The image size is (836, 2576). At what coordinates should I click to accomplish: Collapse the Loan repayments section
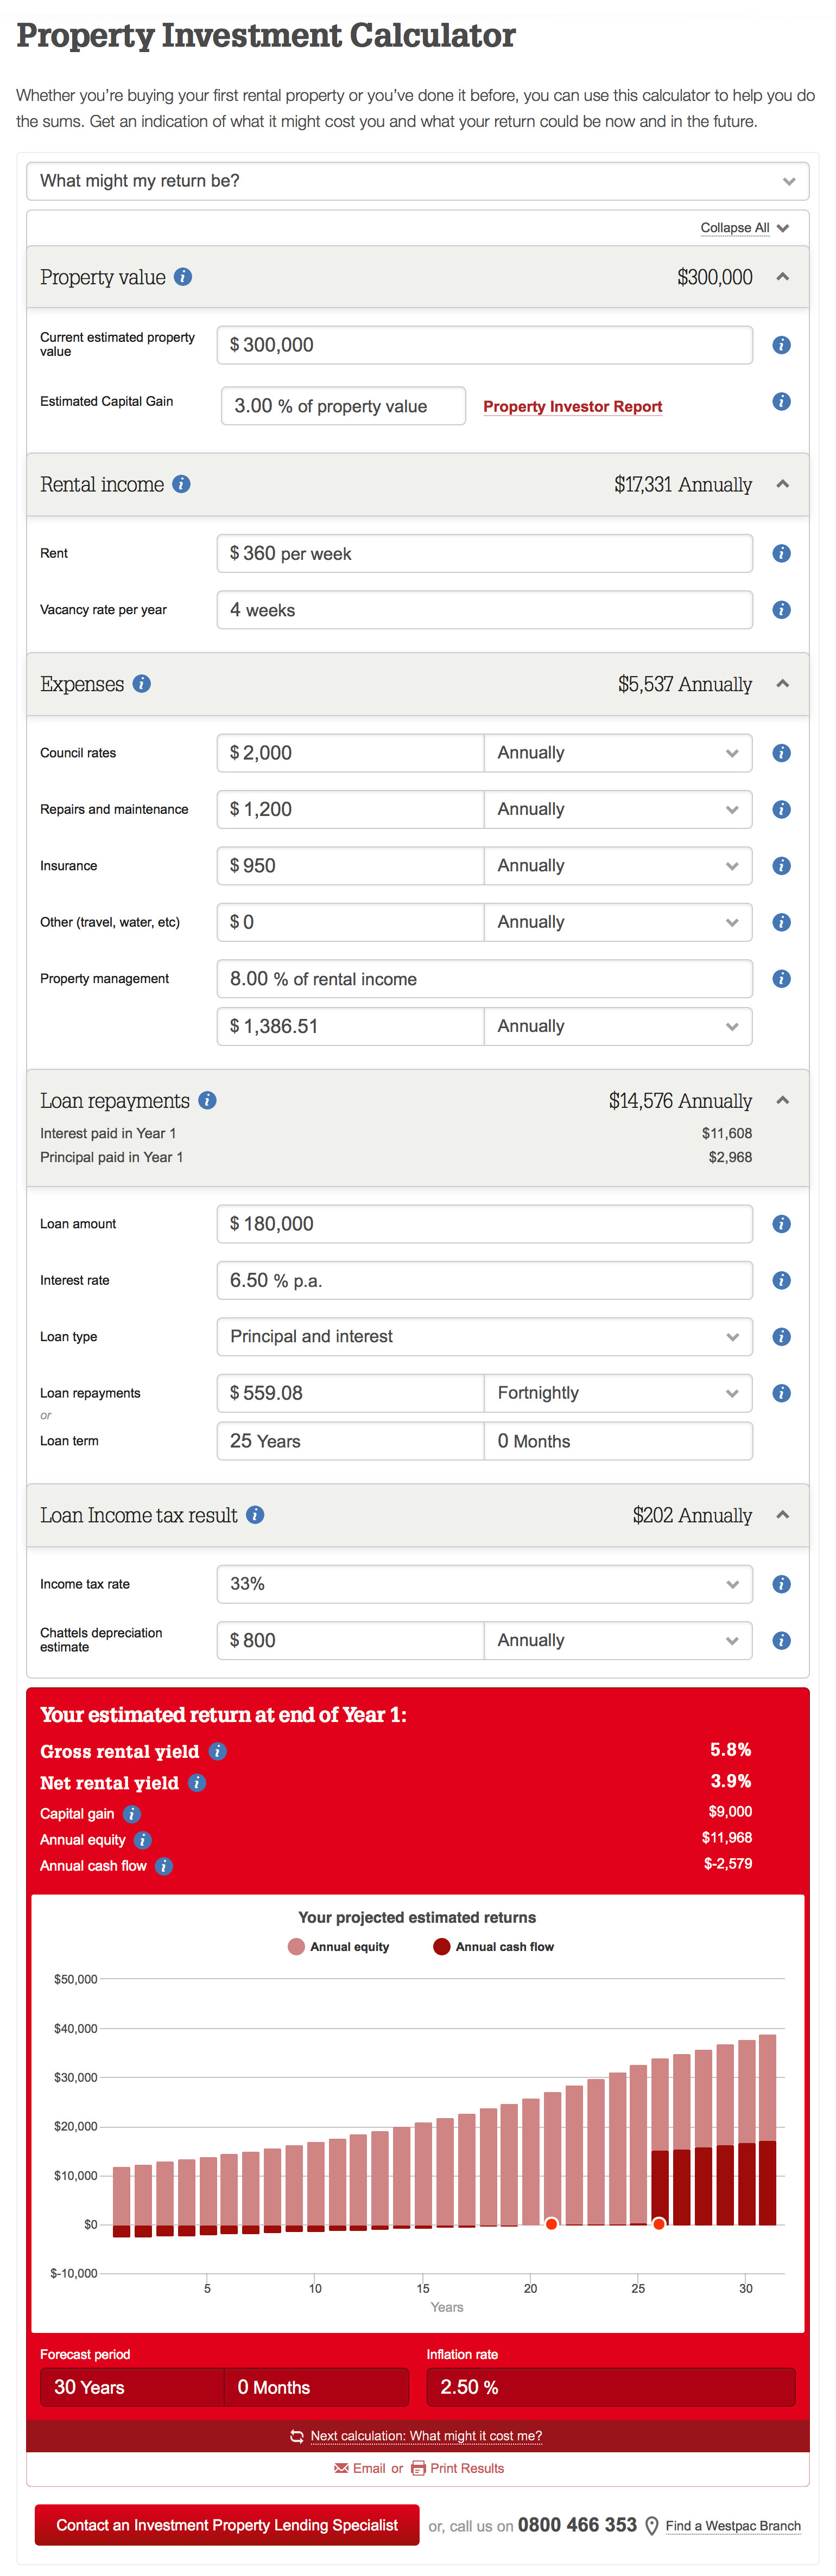[783, 1100]
